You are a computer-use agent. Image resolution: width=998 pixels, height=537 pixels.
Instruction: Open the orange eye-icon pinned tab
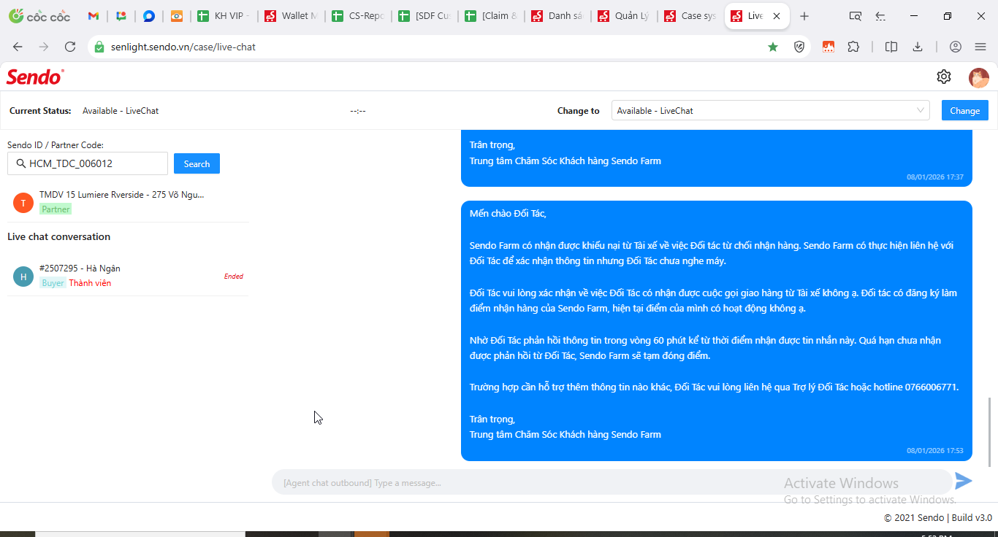(177, 16)
